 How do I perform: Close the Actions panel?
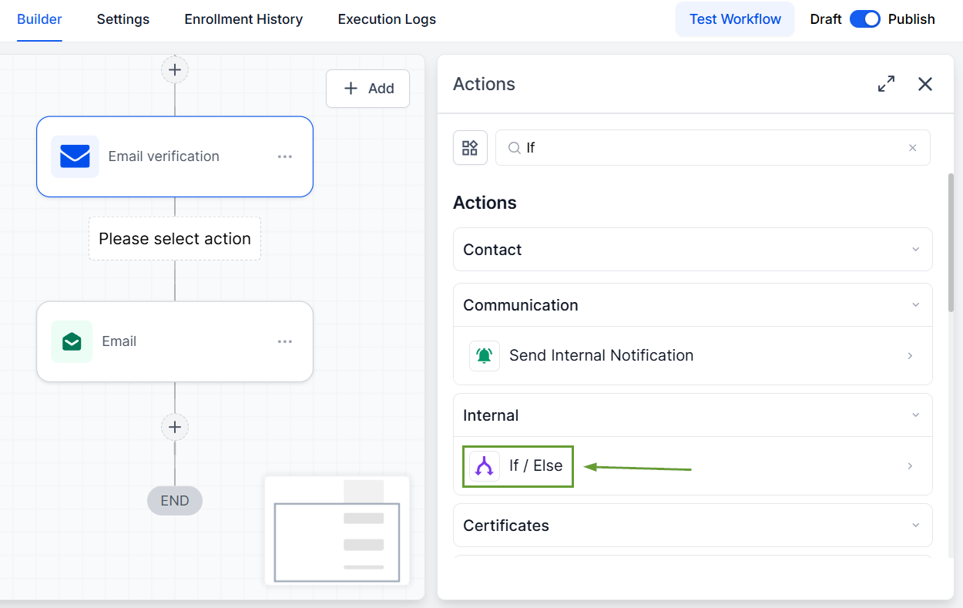pos(925,84)
